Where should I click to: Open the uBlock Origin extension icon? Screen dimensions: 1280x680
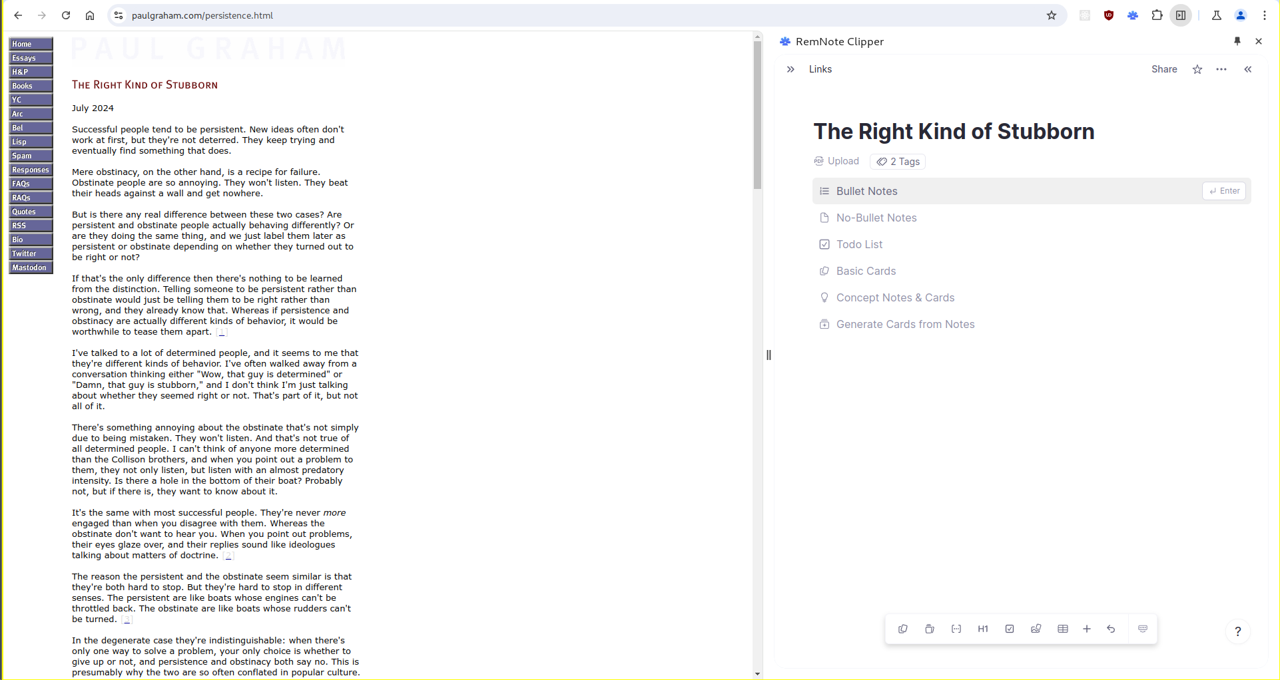click(x=1108, y=15)
